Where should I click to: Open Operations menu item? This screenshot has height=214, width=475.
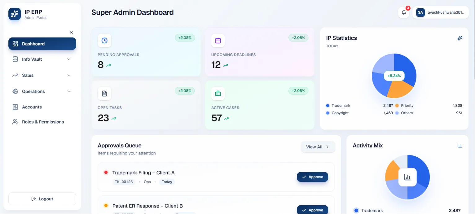pyautogui.click(x=42, y=91)
